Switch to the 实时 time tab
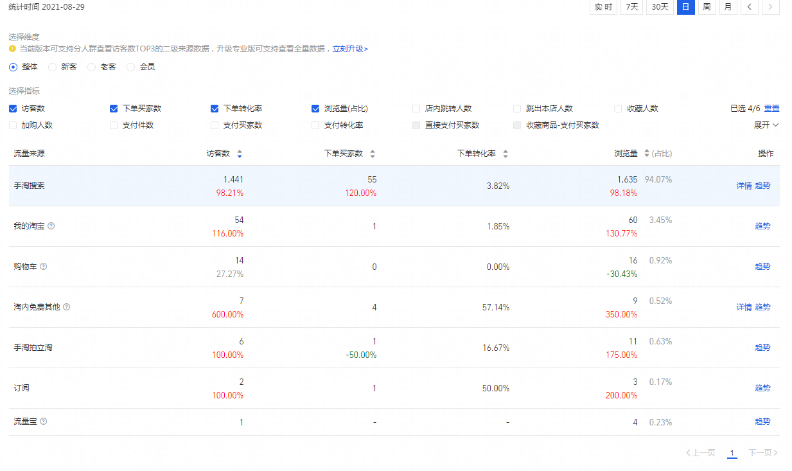This screenshot has height=471, width=792. [603, 7]
